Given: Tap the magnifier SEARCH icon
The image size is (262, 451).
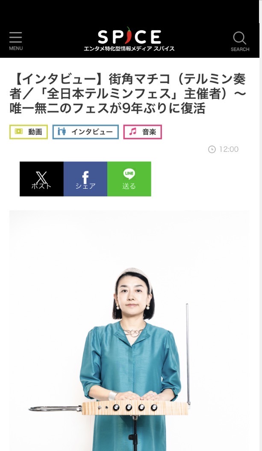Looking at the screenshot, I should 240,38.
